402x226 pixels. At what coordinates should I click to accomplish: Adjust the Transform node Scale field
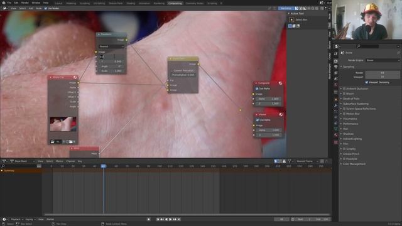[111, 71]
